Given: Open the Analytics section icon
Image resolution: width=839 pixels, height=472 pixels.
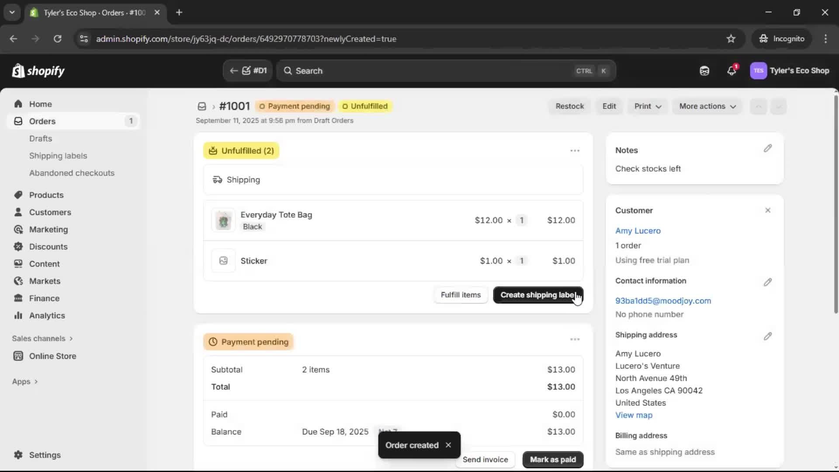Looking at the screenshot, I should (18, 316).
